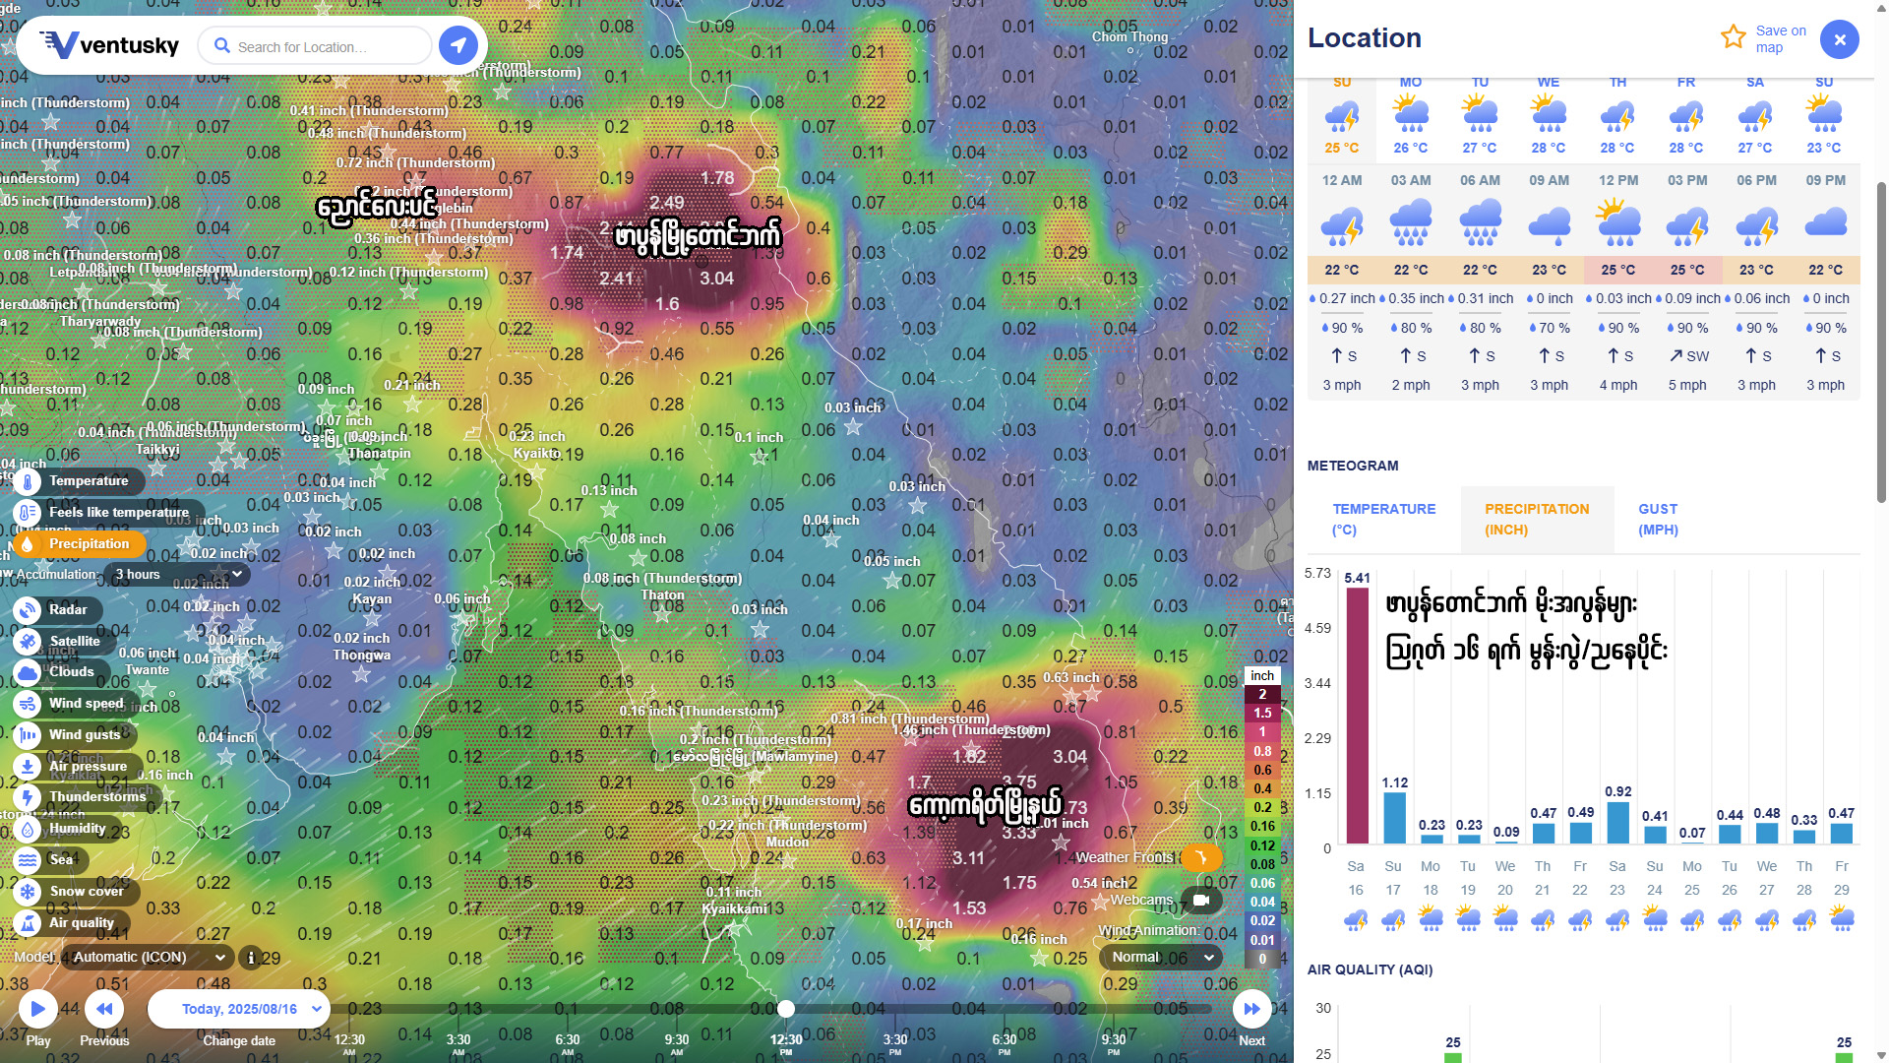
Task: Select the Clouds layer icon
Action: (x=28, y=673)
